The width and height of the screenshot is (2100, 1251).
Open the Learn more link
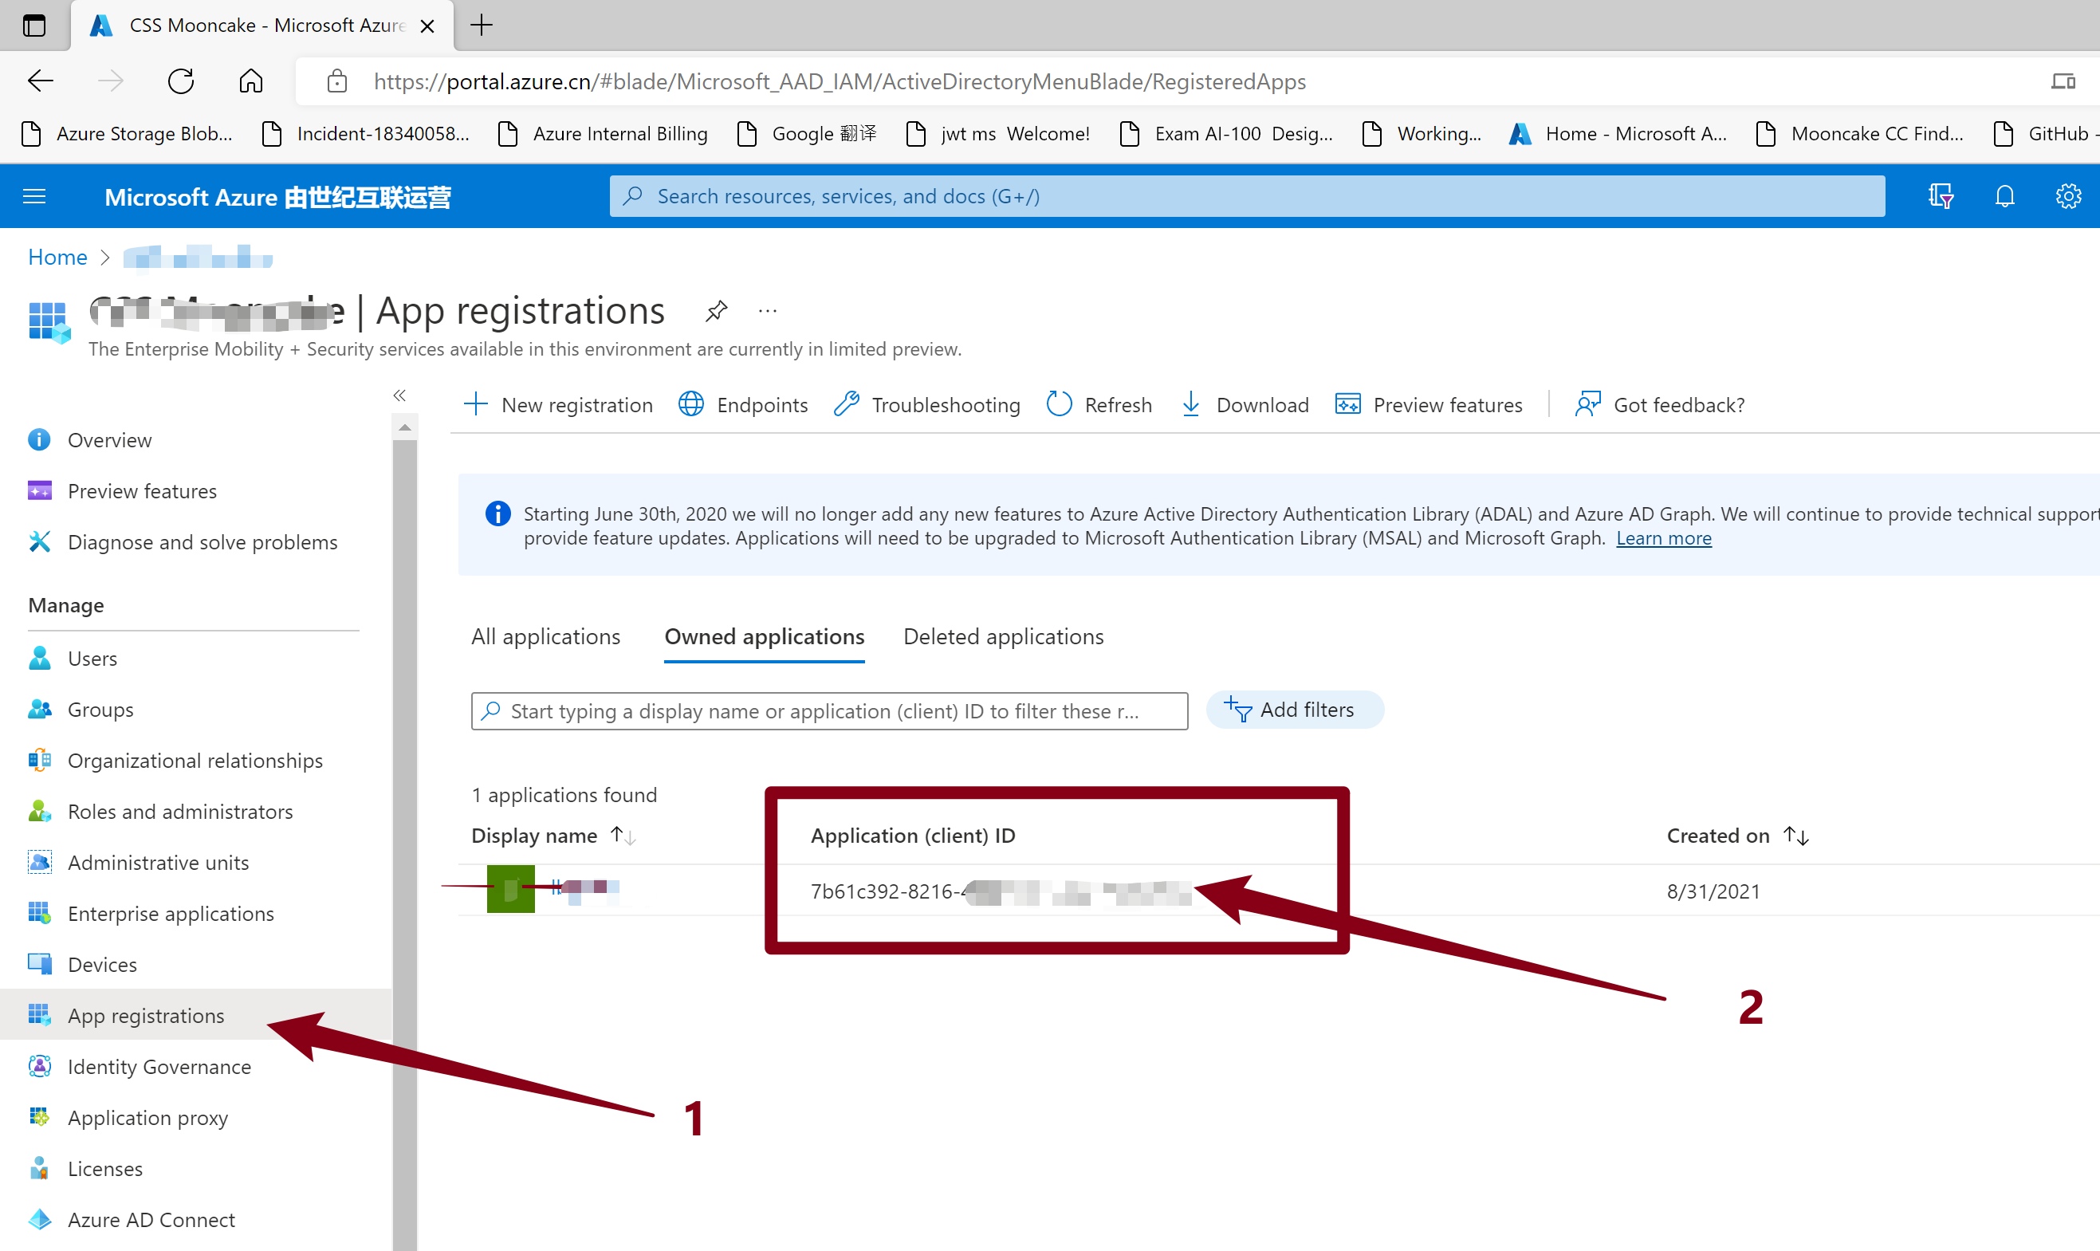click(x=1662, y=538)
